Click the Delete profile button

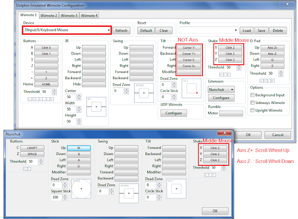click(278, 31)
